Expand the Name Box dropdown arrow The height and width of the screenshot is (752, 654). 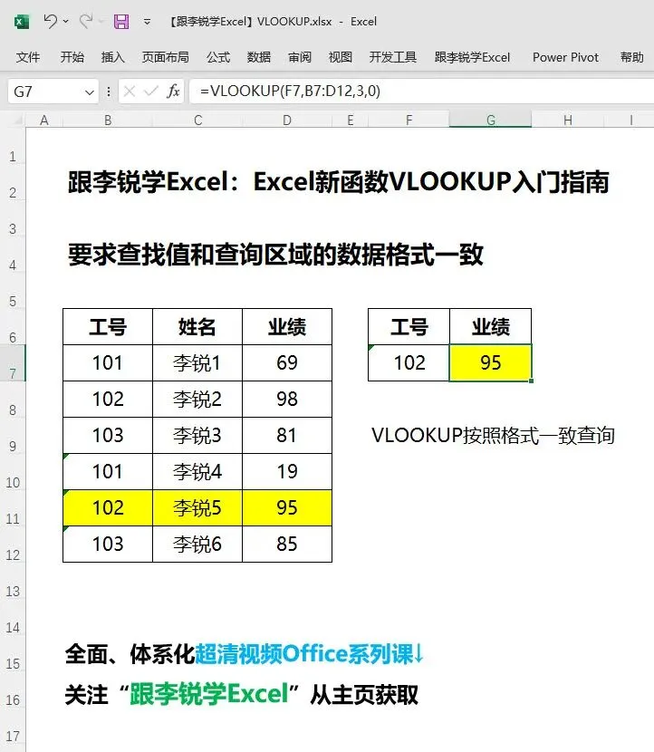[x=90, y=92]
